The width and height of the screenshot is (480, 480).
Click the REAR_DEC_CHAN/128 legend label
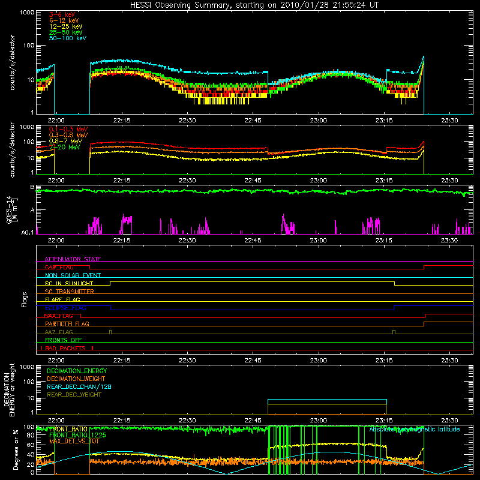tap(79, 386)
